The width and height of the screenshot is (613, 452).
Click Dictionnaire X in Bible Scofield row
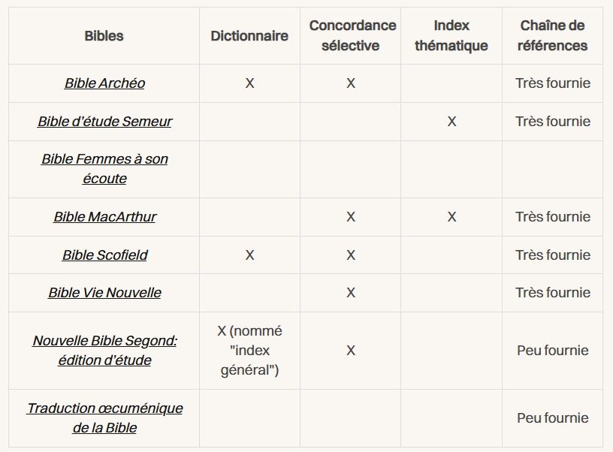[249, 255]
